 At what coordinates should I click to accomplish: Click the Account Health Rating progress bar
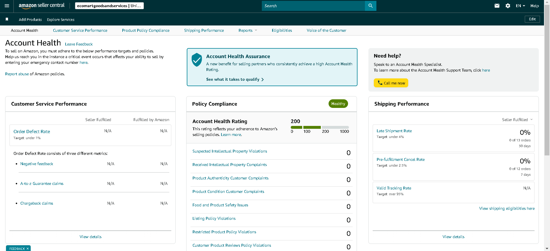(320, 127)
